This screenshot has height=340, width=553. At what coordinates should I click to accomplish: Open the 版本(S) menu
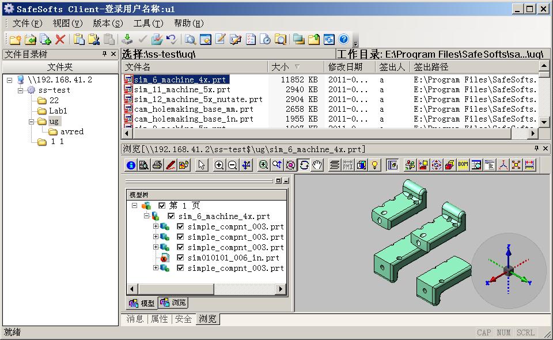click(108, 24)
